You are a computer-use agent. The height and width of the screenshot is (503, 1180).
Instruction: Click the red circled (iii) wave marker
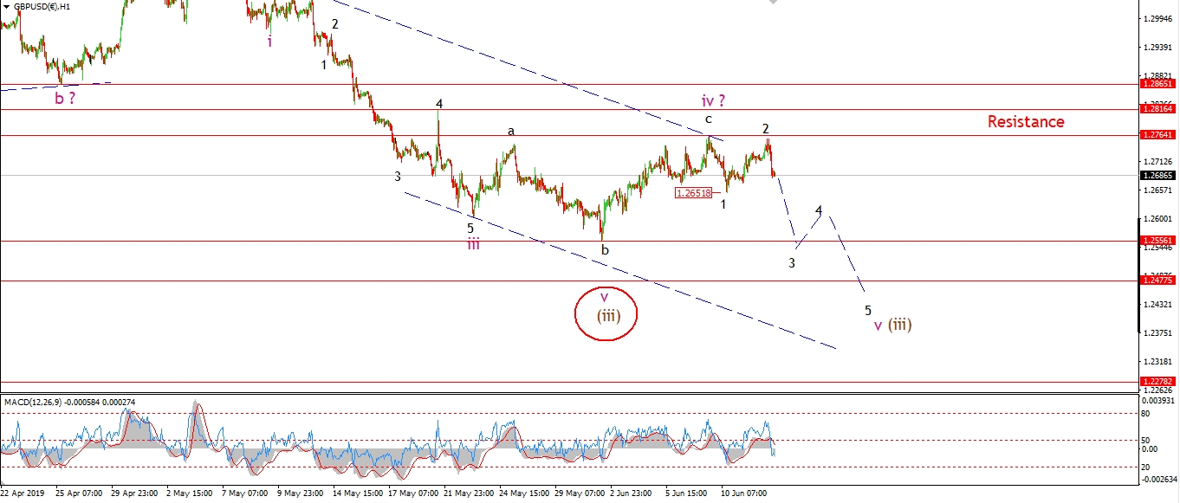[x=606, y=315]
